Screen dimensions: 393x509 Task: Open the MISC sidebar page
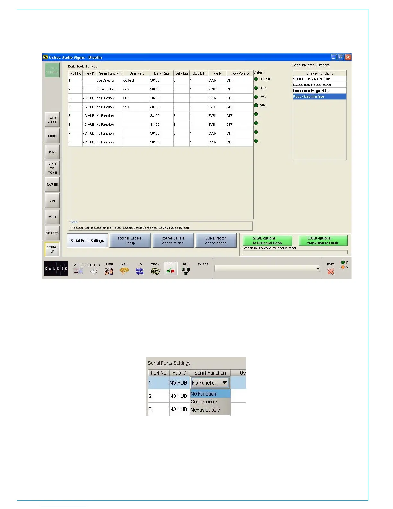52,136
